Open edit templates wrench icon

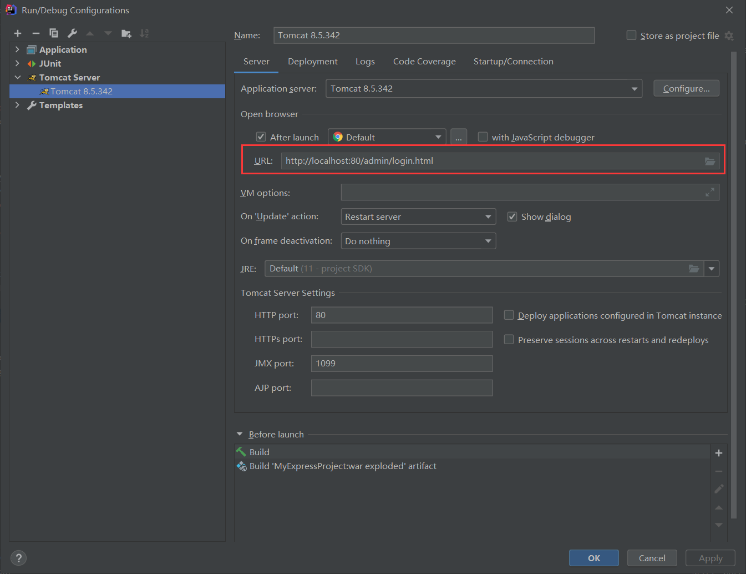pos(72,33)
